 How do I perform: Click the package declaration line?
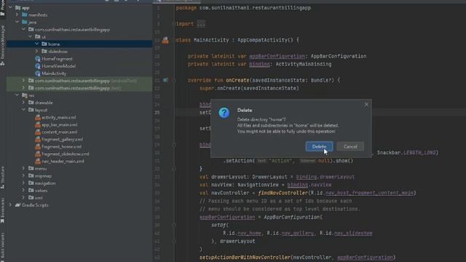coord(243,8)
